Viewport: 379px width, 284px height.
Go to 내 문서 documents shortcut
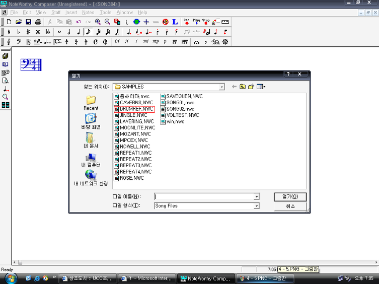pos(91,140)
